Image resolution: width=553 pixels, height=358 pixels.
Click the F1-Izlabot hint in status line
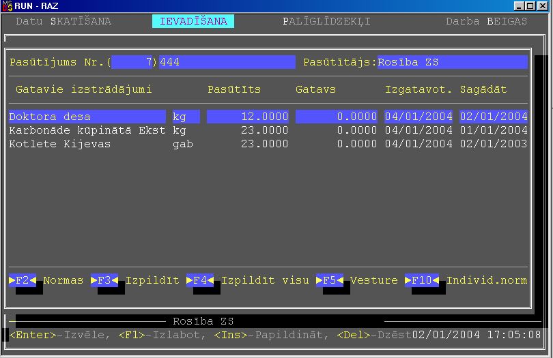[x=162, y=335]
